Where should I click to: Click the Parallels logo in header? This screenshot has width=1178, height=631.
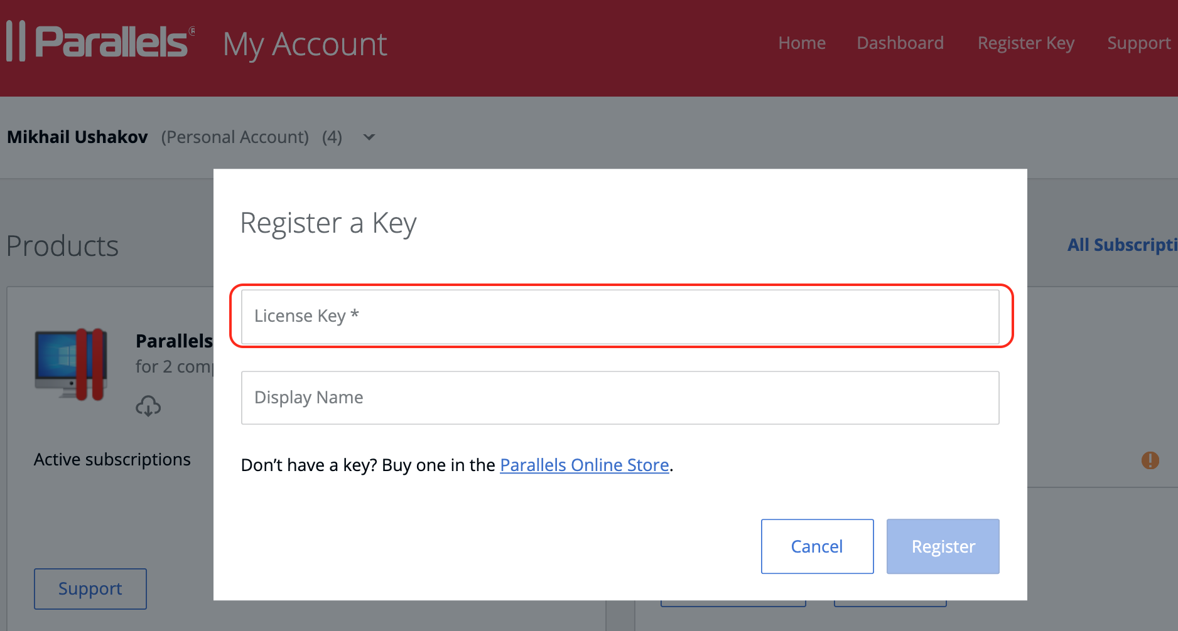pyautogui.click(x=100, y=42)
